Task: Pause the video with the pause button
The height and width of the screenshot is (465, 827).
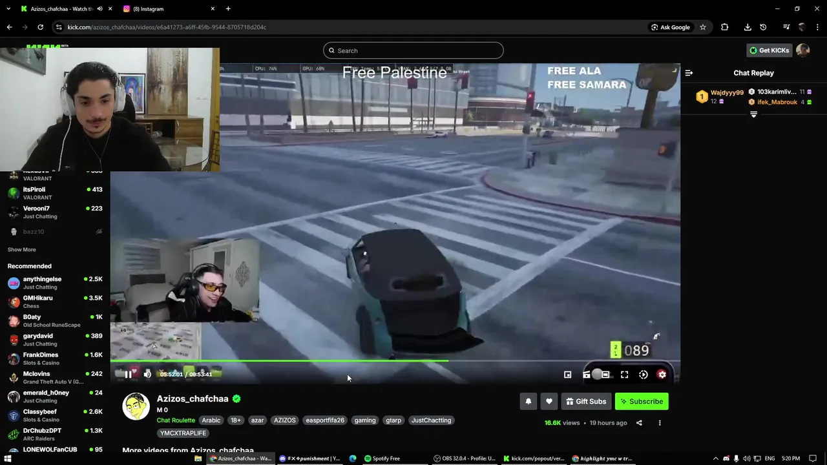Action: [128, 374]
